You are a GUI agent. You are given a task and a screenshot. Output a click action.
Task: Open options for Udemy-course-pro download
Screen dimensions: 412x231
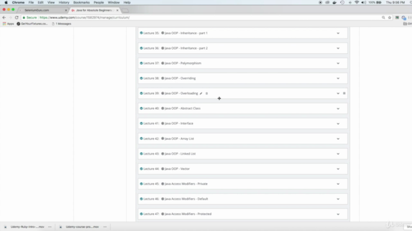(x=105, y=227)
